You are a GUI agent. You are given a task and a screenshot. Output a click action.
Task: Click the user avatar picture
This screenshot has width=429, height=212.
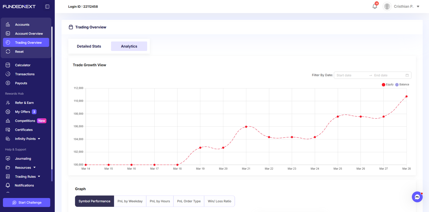387,6
